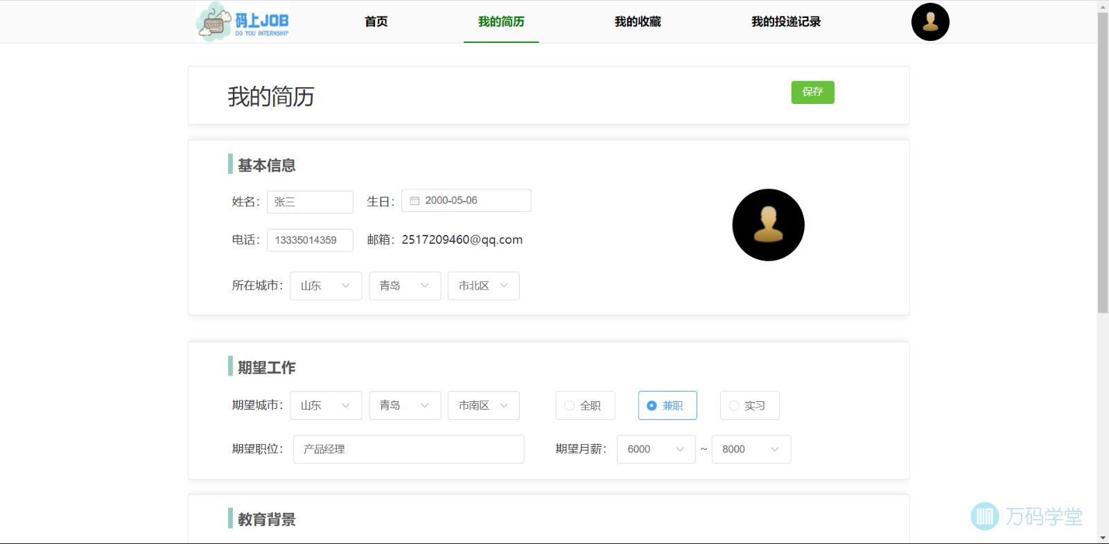This screenshot has height=544, width=1109.
Task: Open the 我的简历 tab
Action: point(501,21)
